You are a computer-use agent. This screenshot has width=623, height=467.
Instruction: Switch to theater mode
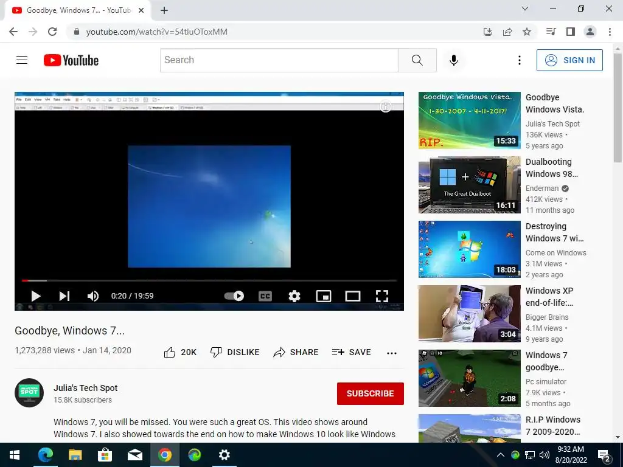[353, 296]
